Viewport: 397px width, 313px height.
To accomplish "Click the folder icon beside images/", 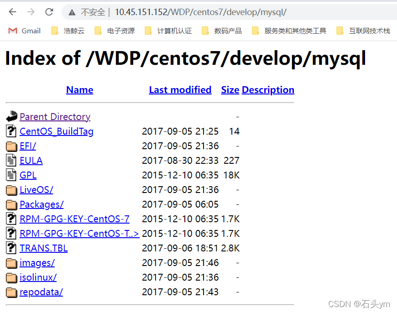I will point(12,263).
